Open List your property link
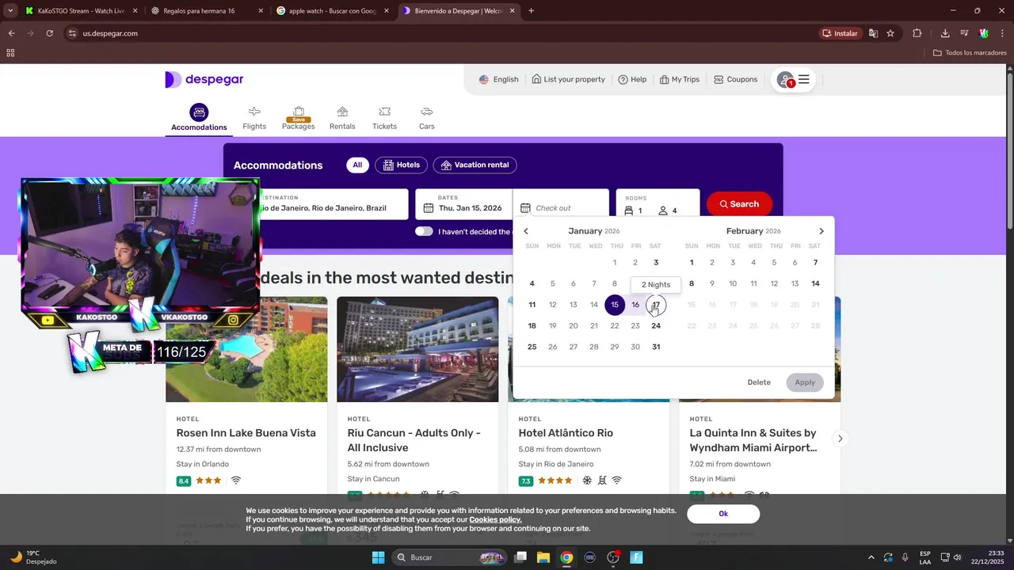Image resolution: width=1014 pixels, height=570 pixels. coord(568,79)
